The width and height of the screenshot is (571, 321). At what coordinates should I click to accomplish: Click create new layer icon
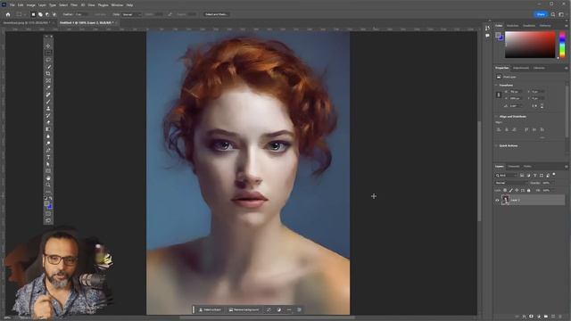tap(553, 317)
